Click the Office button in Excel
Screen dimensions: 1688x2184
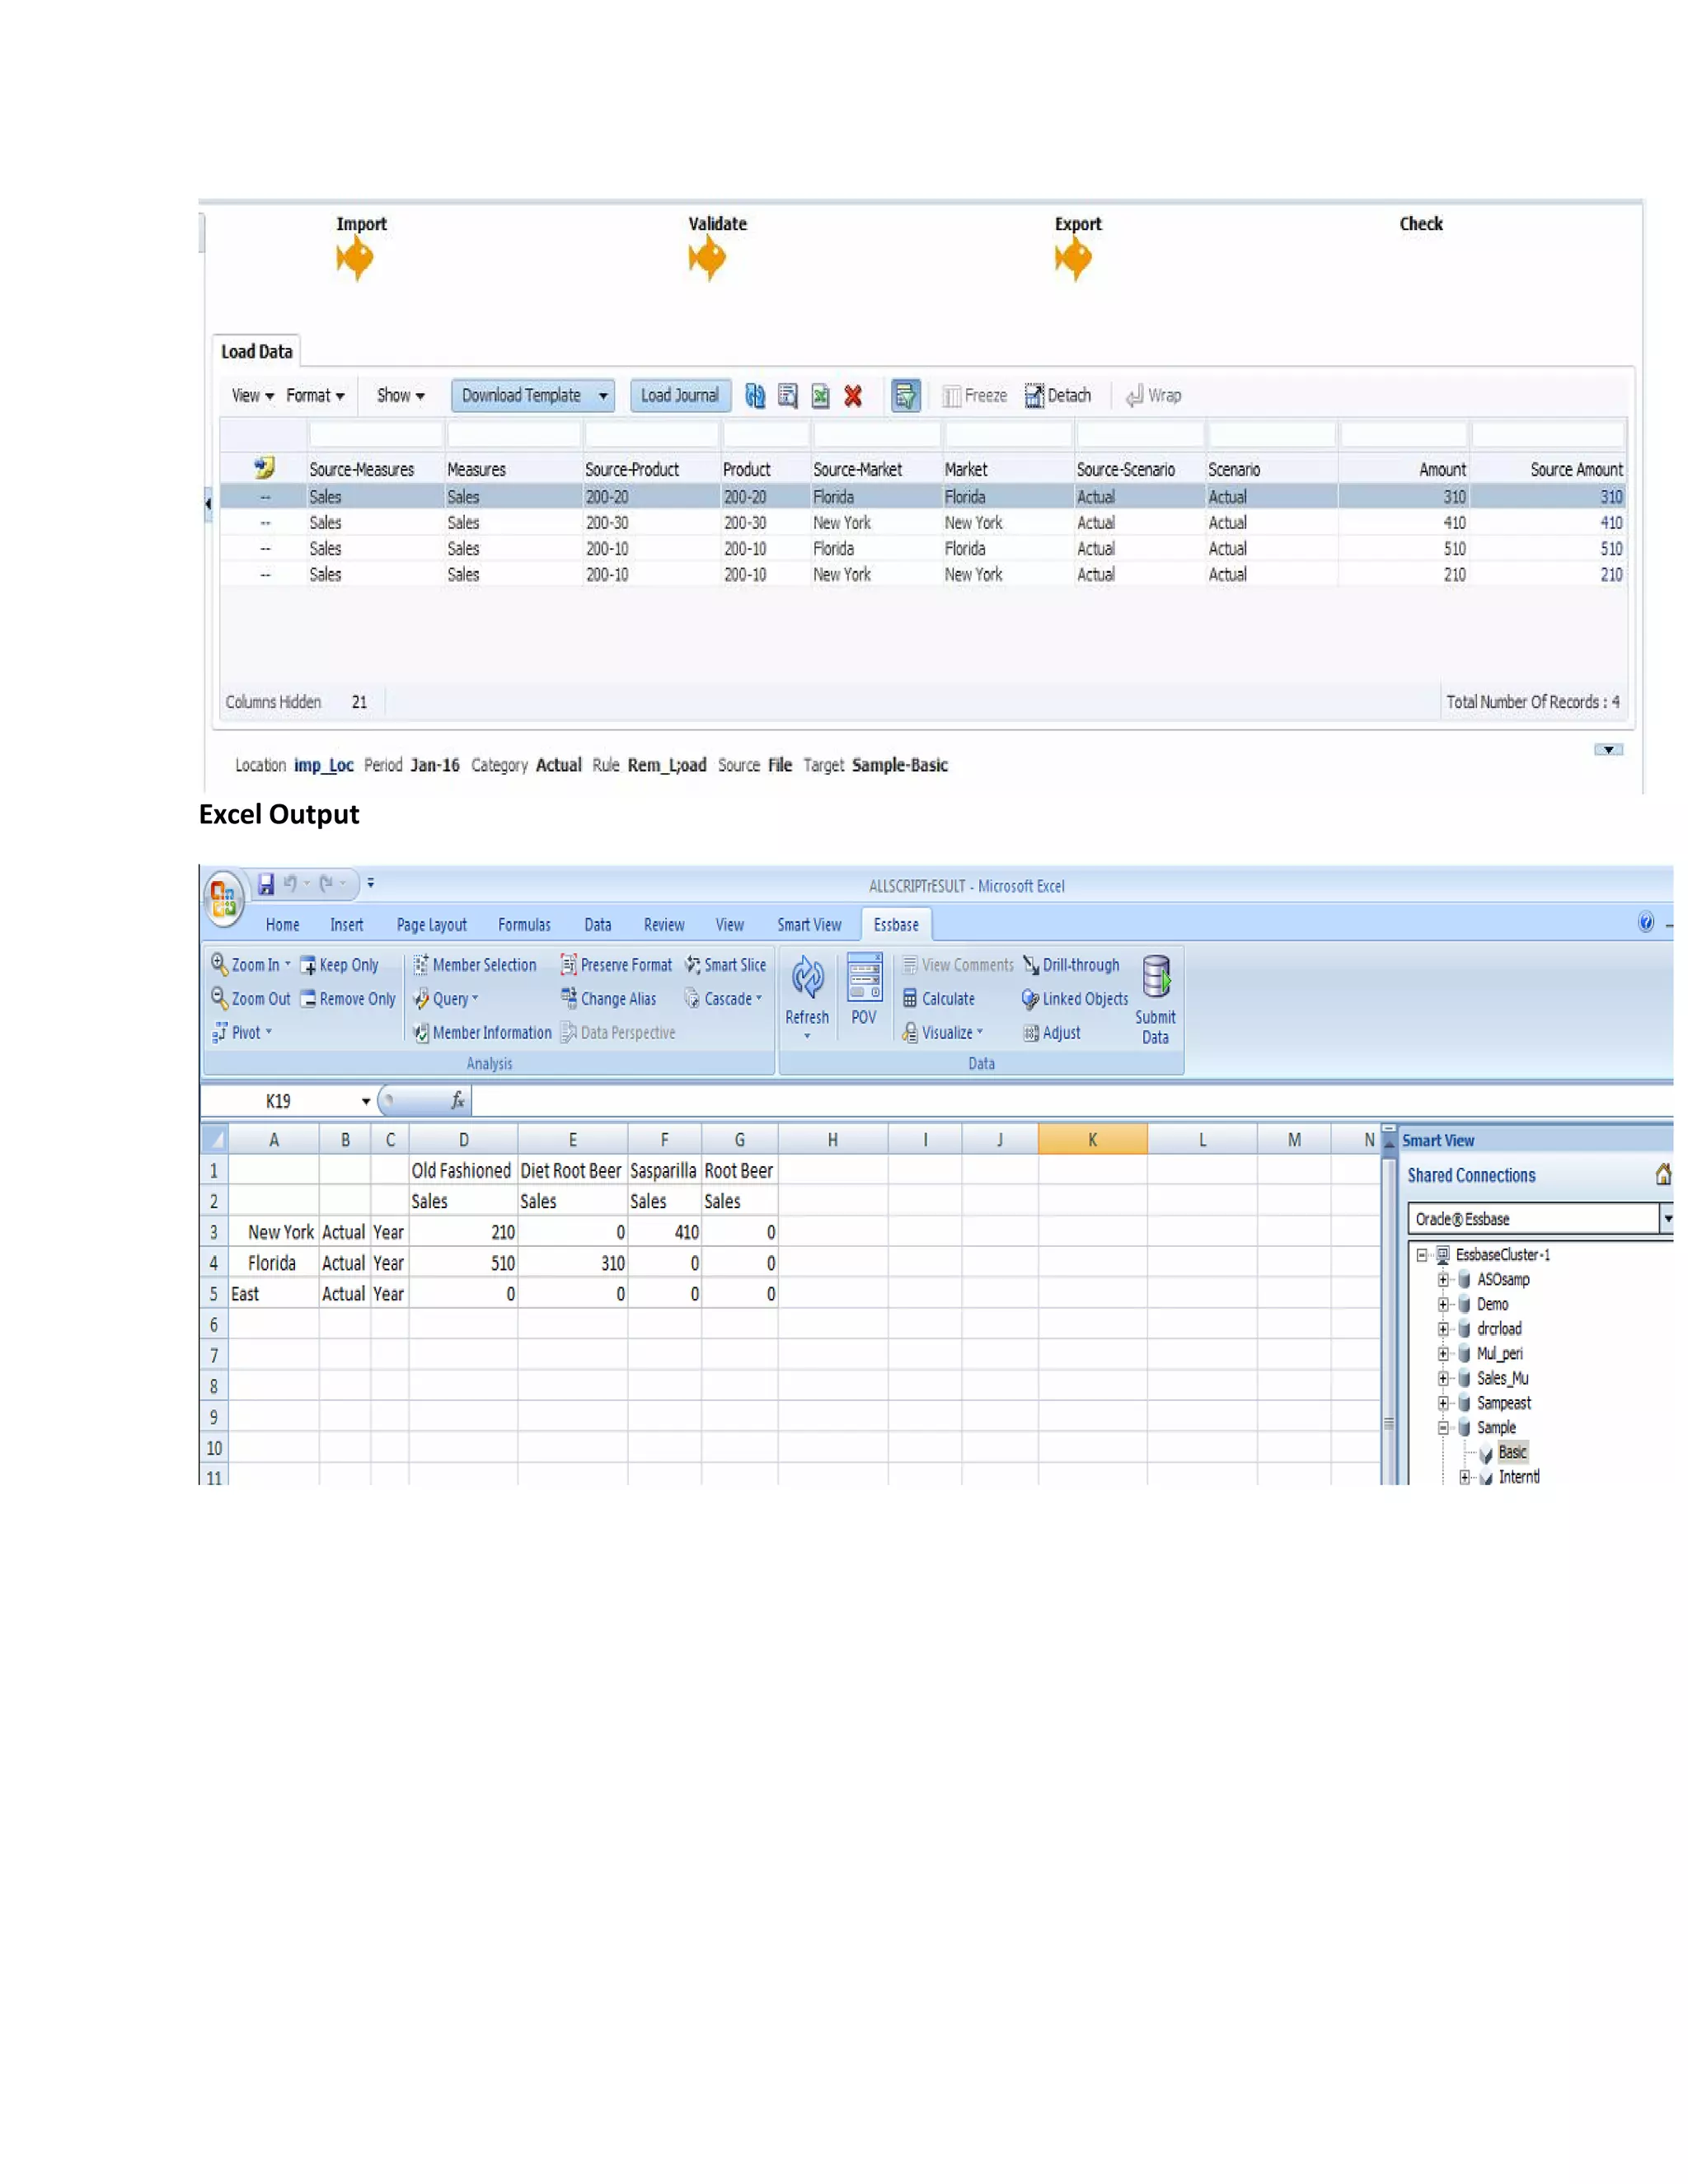pyautogui.click(x=223, y=898)
